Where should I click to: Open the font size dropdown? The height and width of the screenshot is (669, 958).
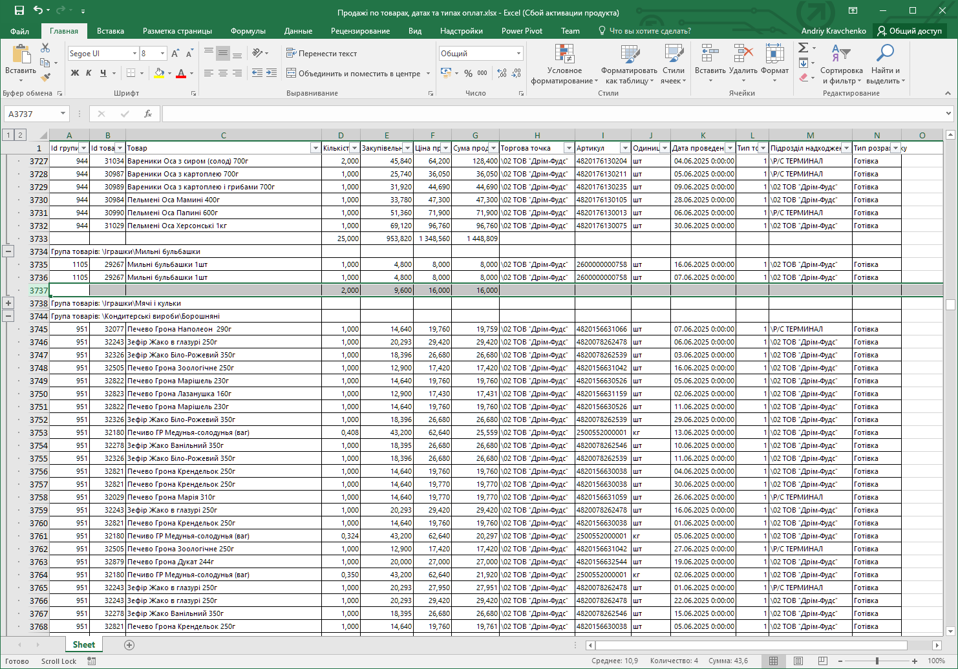[162, 54]
